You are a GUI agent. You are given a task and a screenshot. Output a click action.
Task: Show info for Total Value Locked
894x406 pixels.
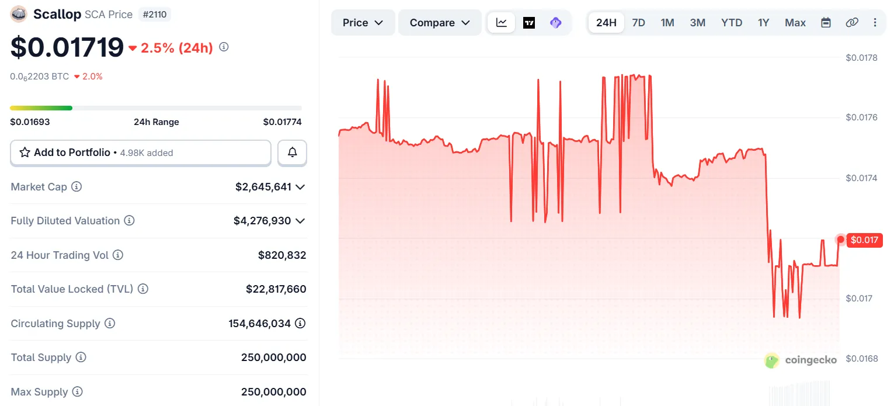click(x=143, y=289)
